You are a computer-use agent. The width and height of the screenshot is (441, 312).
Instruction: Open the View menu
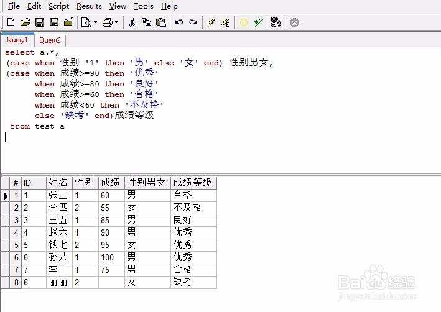(118, 6)
